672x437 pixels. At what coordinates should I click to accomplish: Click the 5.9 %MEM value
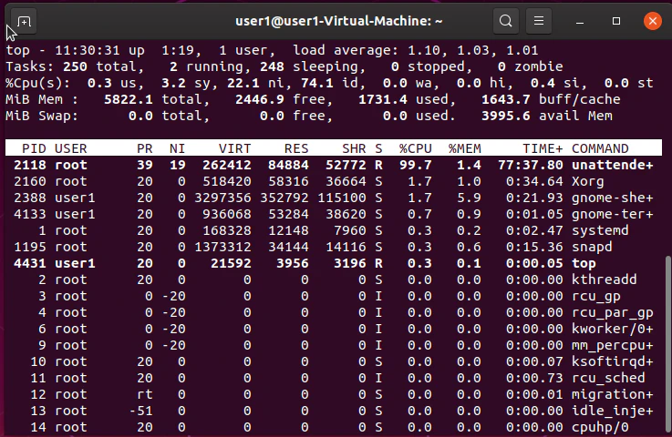[x=469, y=198]
